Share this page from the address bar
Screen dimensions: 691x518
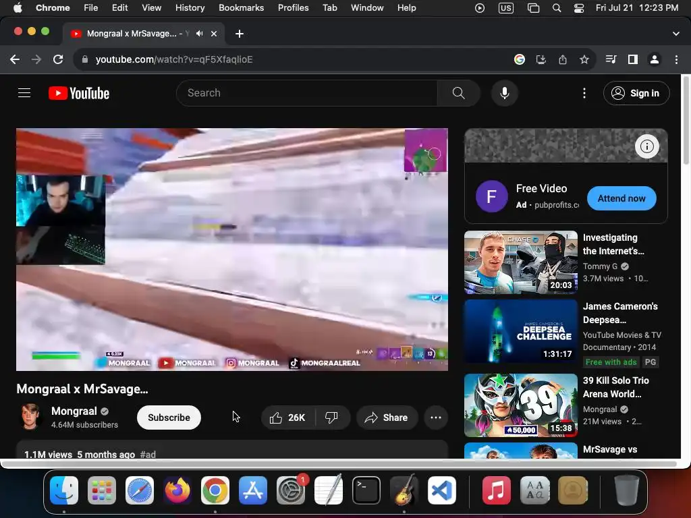click(563, 59)
